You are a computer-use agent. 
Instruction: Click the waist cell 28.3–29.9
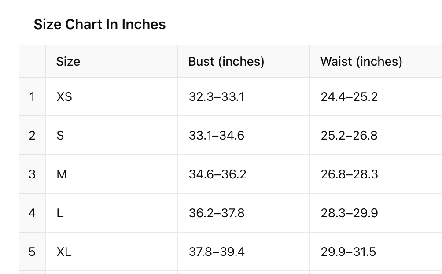(x=376, y=213)
